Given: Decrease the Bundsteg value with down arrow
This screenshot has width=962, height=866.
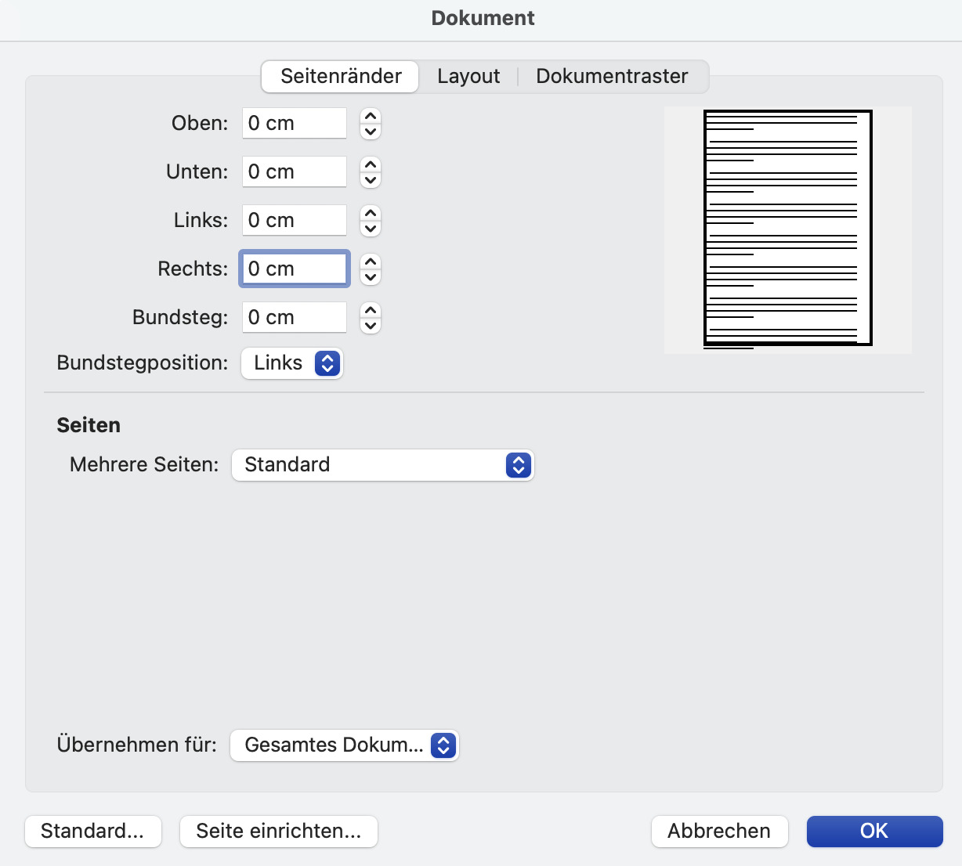Looking at the screenshot, I should point(371,326).
